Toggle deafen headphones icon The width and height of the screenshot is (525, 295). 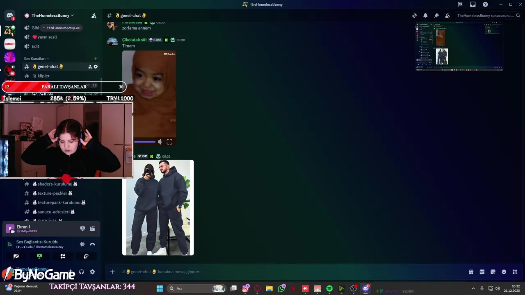pos(81,272)
